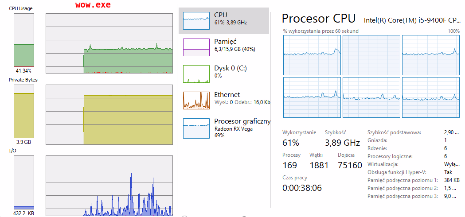Click the green CPU Usage history graph
The height and width of the screenshot is (217, 465).
pos(109,43)
